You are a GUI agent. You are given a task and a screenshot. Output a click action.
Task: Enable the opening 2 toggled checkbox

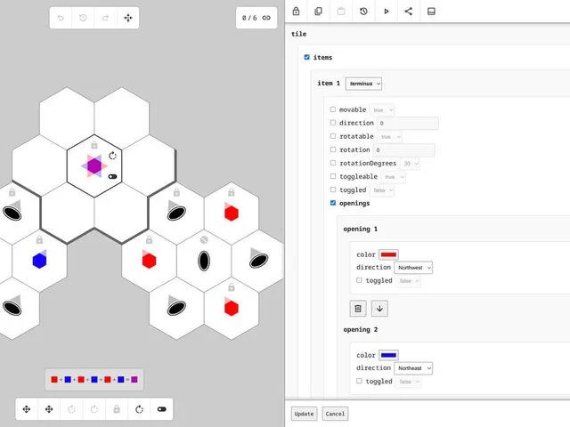coord(359,381)
